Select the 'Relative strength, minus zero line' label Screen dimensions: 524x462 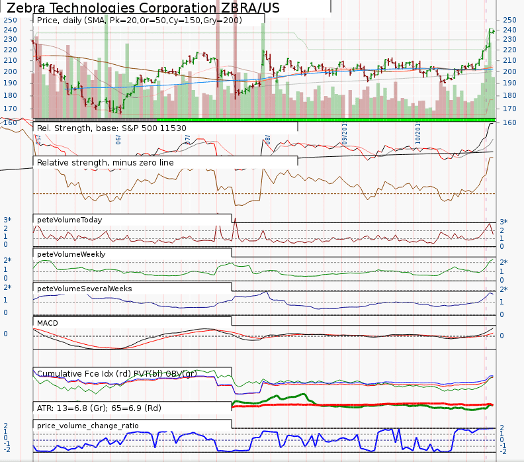pos(105,162)
